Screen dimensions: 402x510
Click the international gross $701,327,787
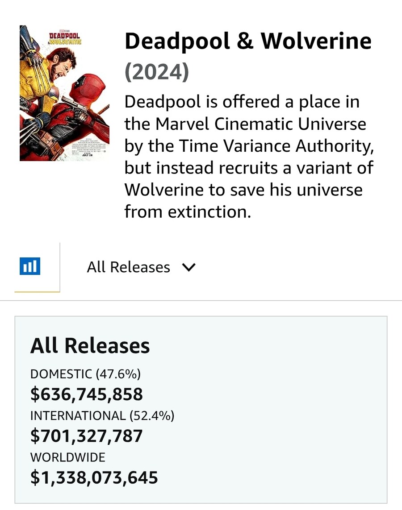click(87, 436)
